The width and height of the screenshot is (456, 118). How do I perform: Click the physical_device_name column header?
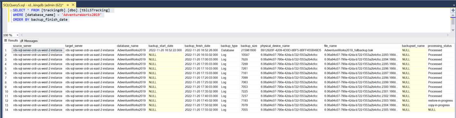[x=291, y=46]
